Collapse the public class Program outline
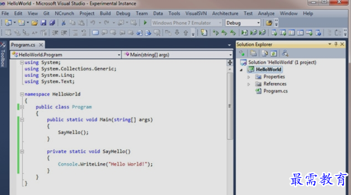 click(22, 107)
